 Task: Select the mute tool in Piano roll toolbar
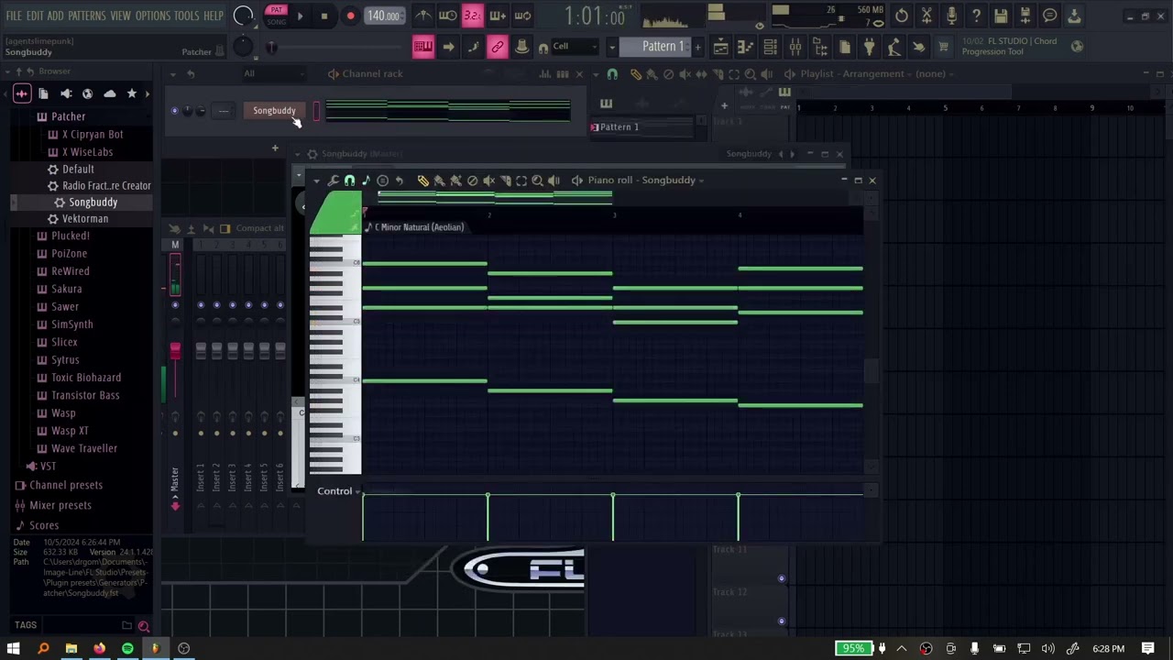tap(488, 181)
